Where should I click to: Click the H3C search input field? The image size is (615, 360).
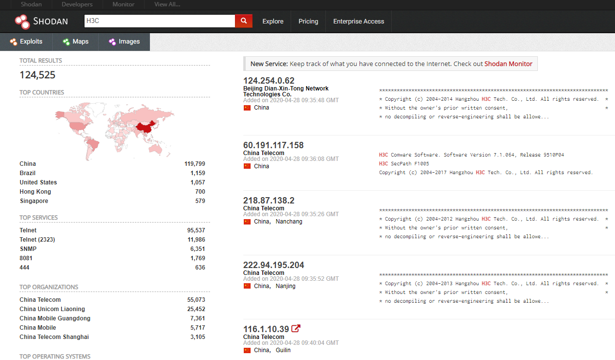(x=160, y=21)
